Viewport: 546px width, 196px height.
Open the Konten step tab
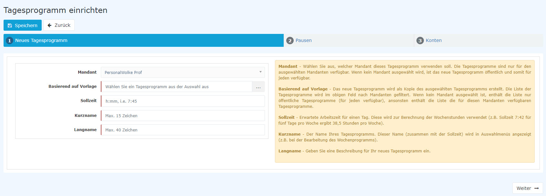coord(434,40)
